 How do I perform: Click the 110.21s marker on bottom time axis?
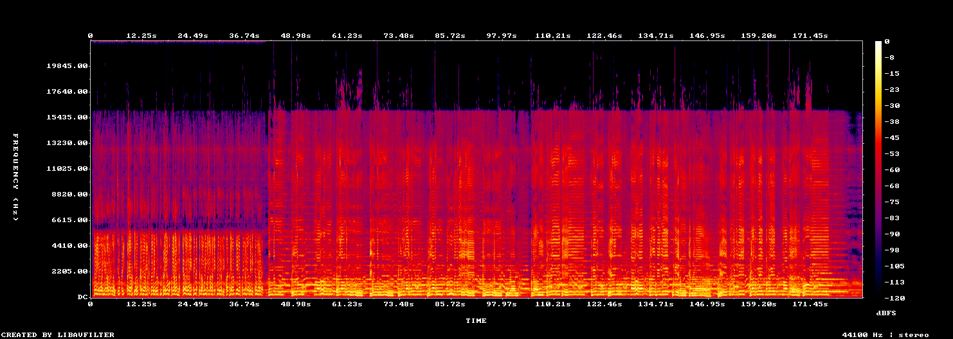tap(553, 304)
